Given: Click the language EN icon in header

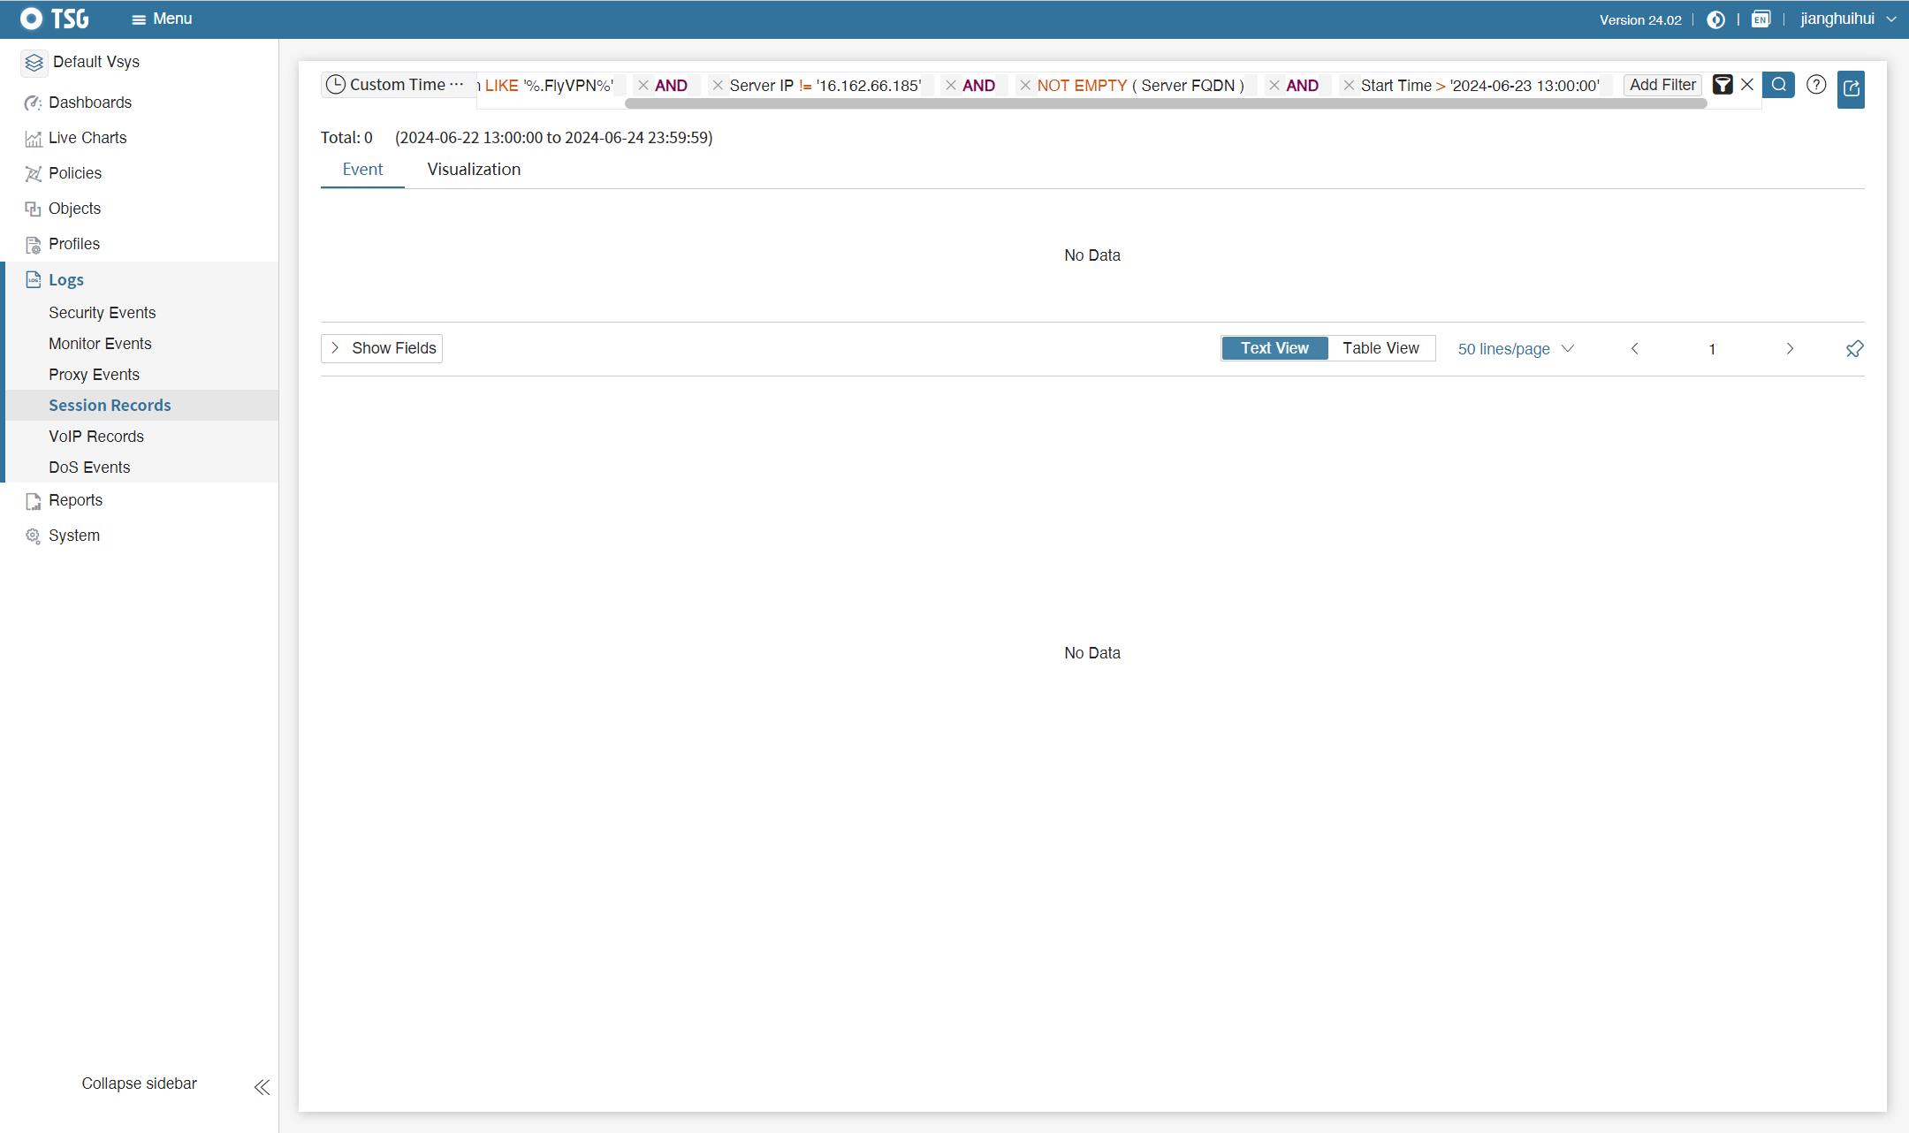Looking at the screenshot, I should 1761,19.
